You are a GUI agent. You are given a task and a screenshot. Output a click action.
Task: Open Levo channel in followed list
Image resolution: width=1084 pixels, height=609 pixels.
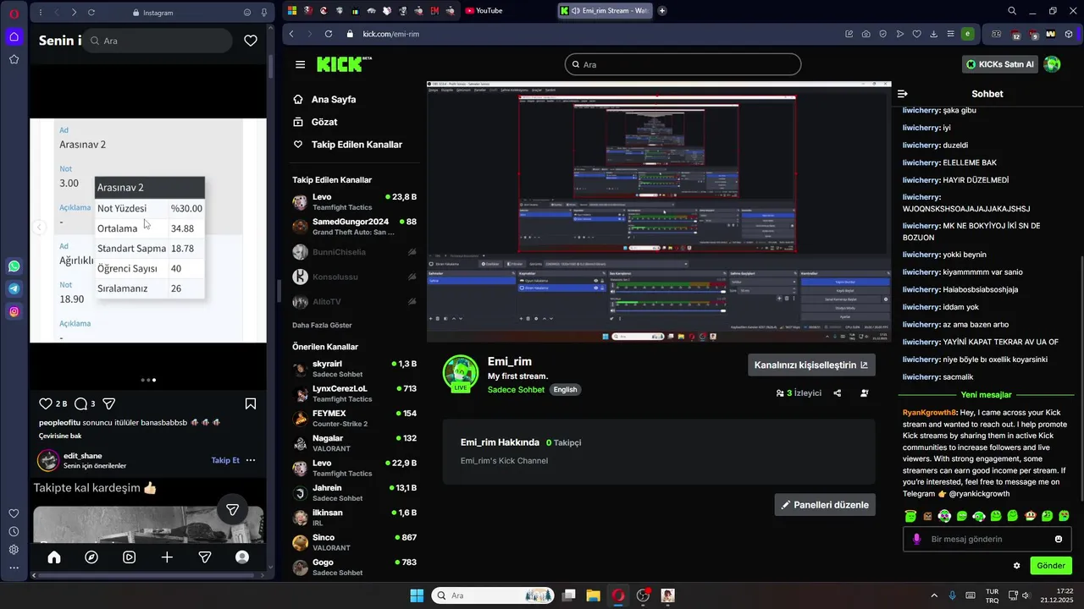354,202
